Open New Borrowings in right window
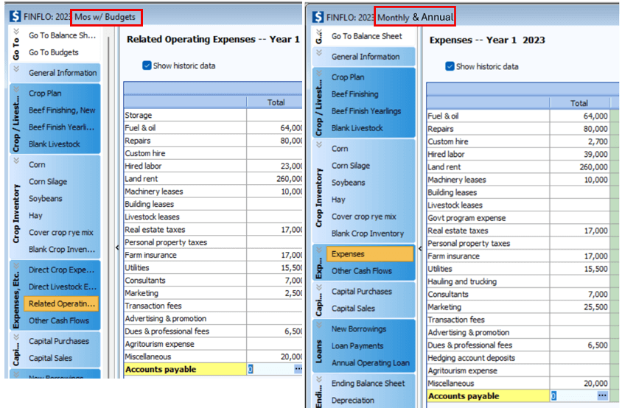The image size is (622, 408). click(x=359, y=328)
